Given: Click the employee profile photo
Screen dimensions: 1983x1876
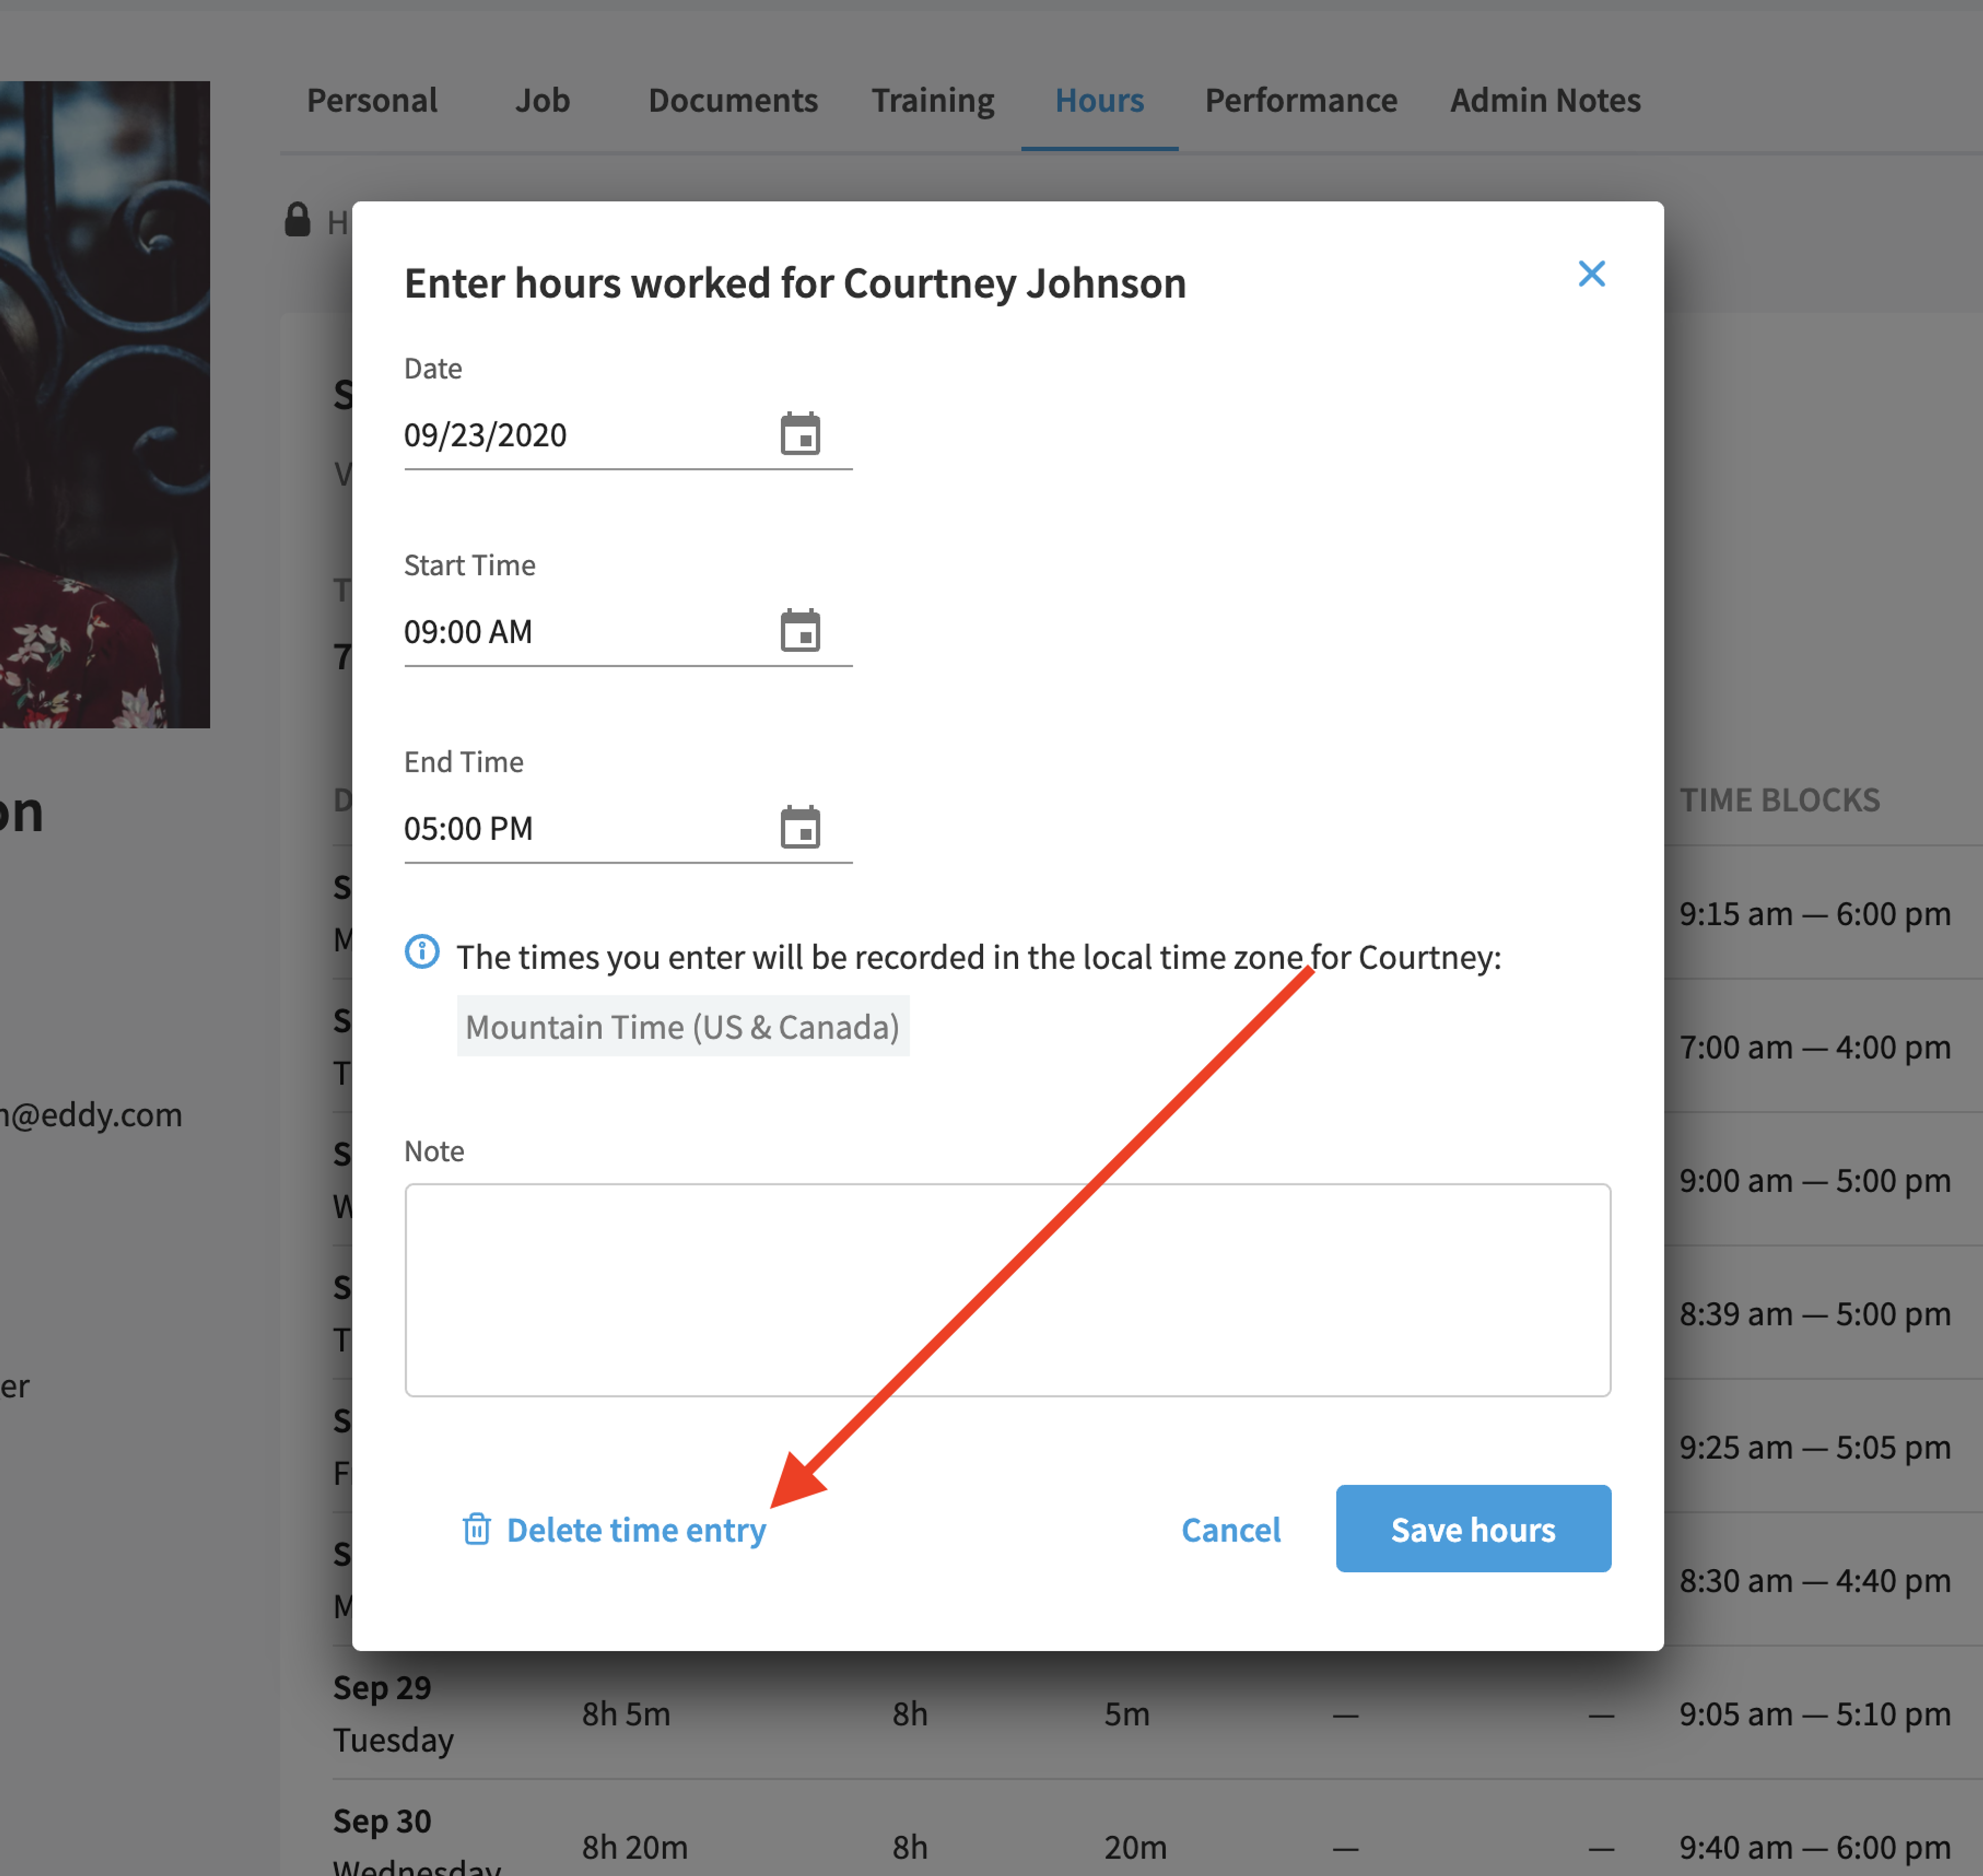Looking at the screenshot, I should (x=105, y=404).
